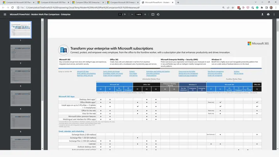Click the document vertical scrollbar

[278, 26]
